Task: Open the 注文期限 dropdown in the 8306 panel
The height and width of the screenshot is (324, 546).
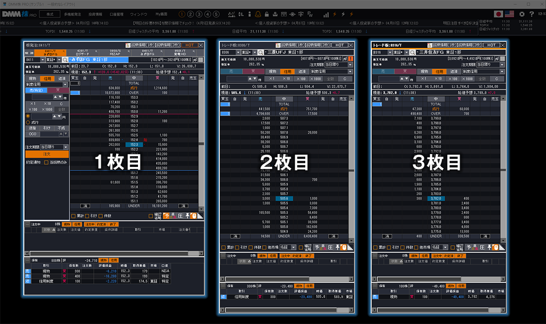Action: click(339, 65)
